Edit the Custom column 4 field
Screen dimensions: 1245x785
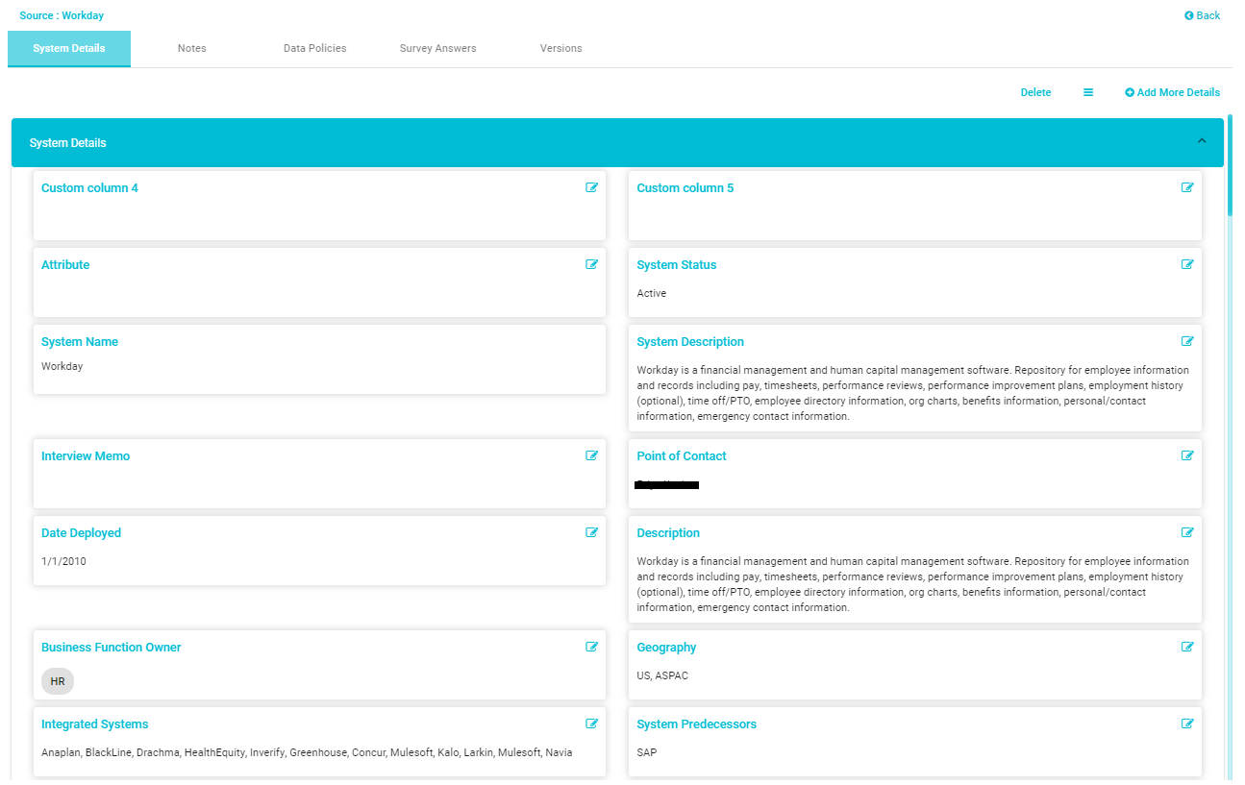tap(591, 187)
